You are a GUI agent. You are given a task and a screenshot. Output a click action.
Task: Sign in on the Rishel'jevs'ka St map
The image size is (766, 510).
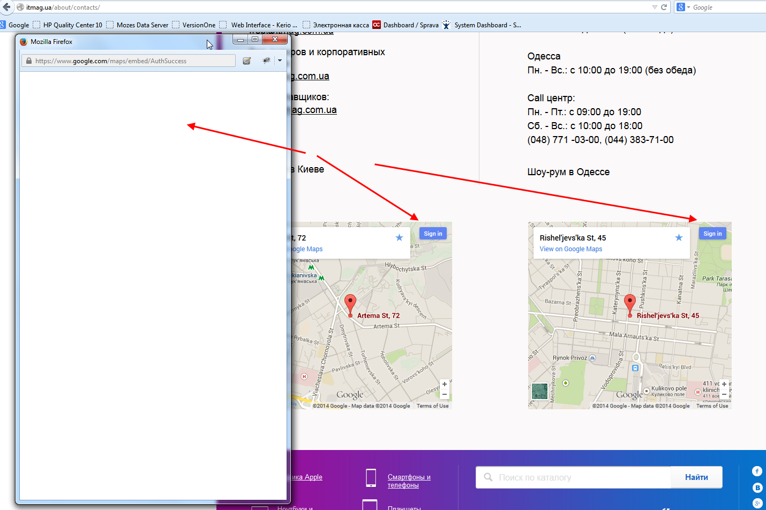(x=712, y=234)
